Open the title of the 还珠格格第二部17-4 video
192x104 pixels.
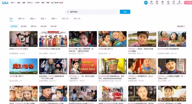pyautogui.click(x=106, y=49)
